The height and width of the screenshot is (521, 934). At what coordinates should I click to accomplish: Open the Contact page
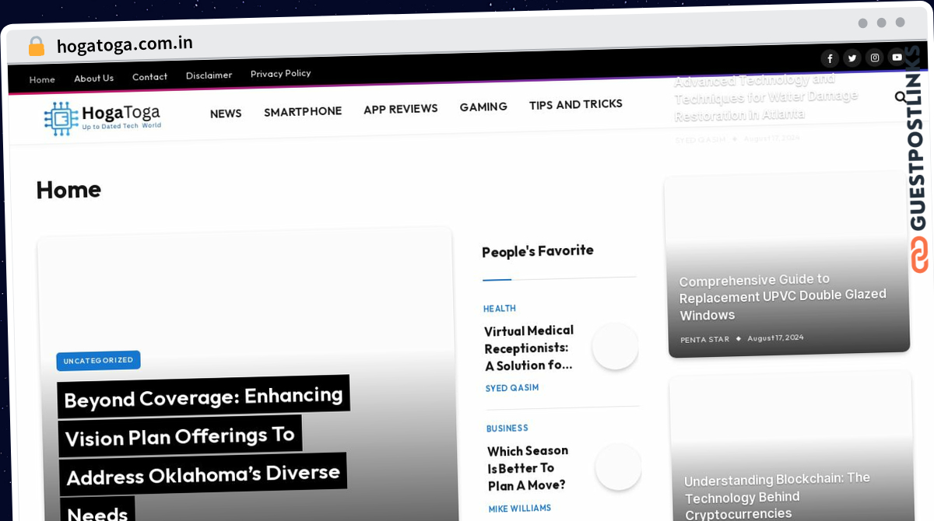[x=149, y=76]
